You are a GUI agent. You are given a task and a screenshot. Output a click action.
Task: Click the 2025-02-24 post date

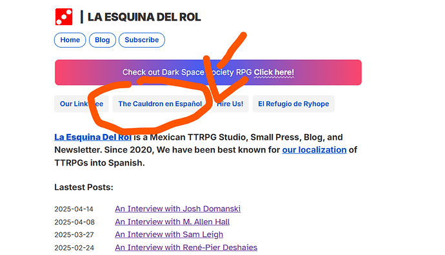point(74,248)
